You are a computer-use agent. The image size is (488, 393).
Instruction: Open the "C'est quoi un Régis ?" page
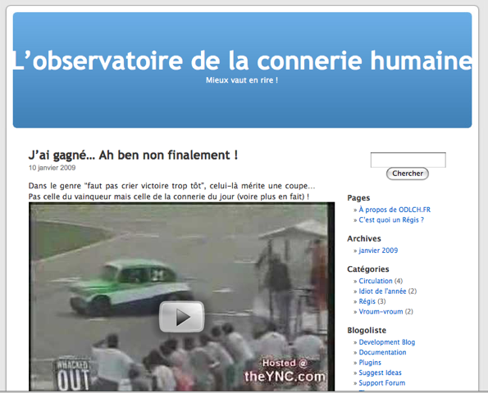click(x=391, y=220)
